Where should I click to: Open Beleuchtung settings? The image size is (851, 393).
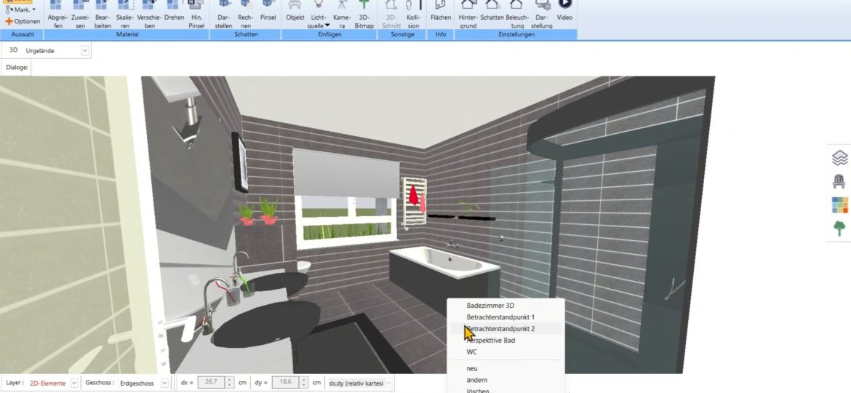(x=517, y=15)
